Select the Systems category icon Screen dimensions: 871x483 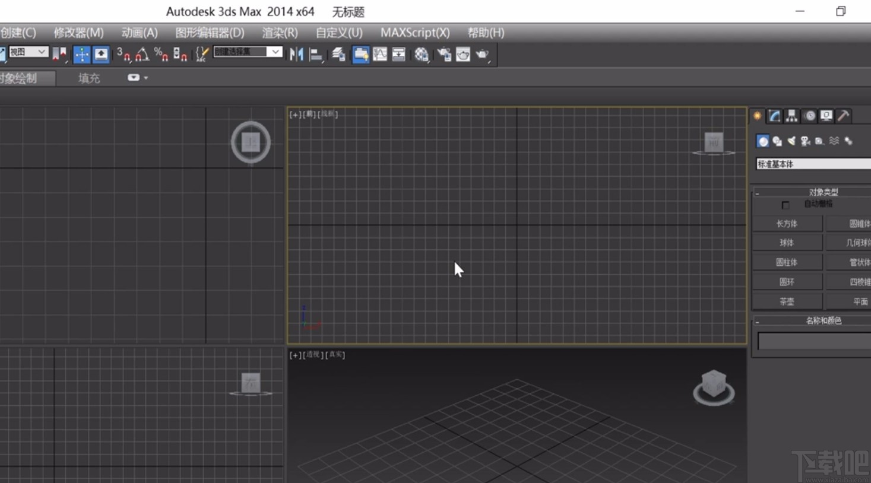coord(848,141)
